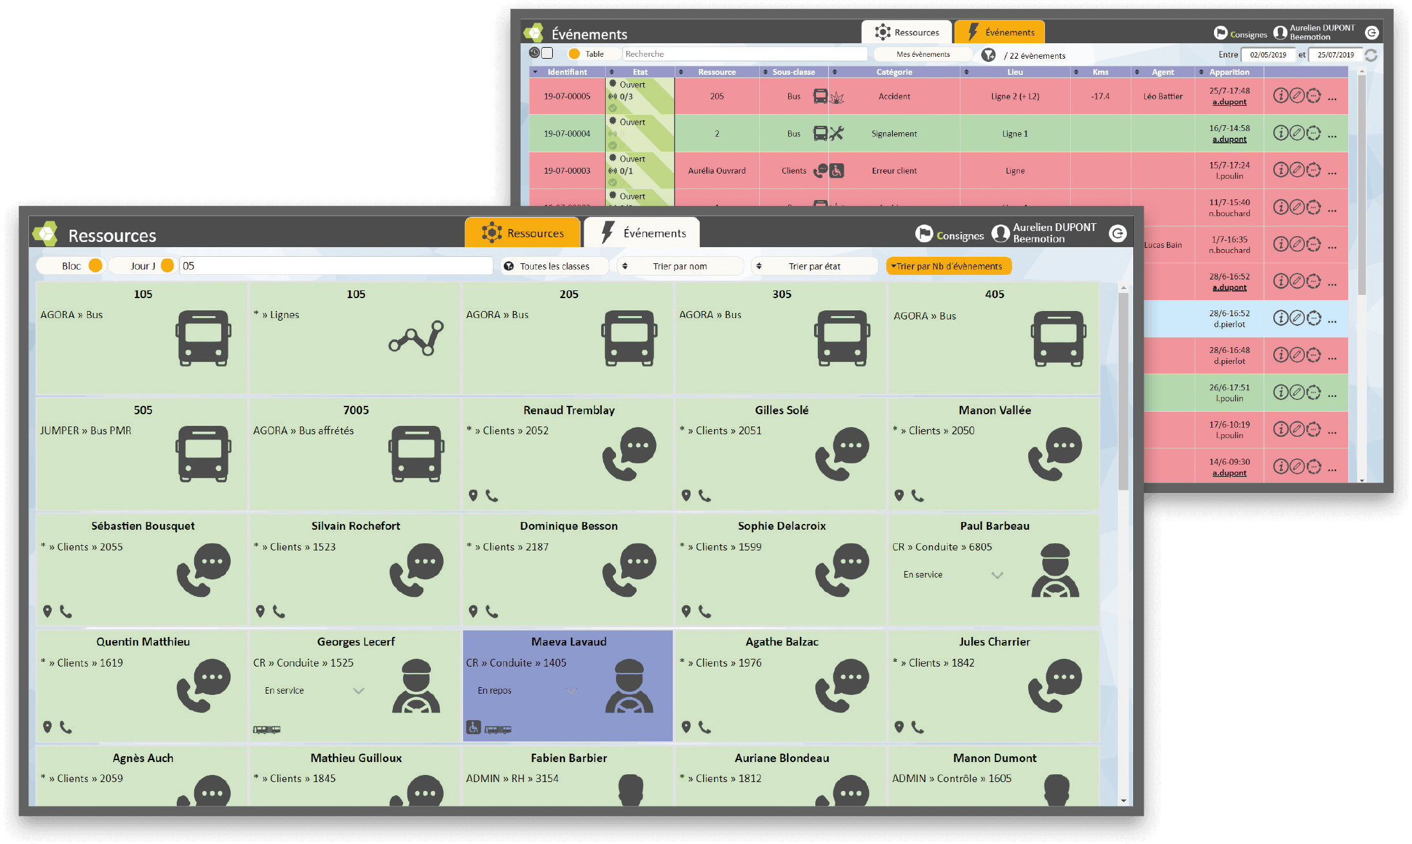Click event identifier 19-07-00003 cell
The image size is (1412, 844).
click(567, 170)
